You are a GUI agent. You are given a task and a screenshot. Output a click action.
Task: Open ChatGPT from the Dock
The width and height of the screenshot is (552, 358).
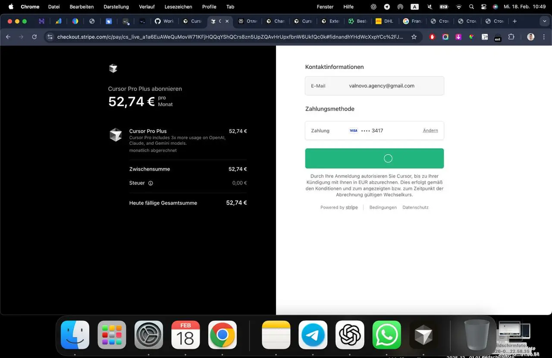(x=349, y=334)
